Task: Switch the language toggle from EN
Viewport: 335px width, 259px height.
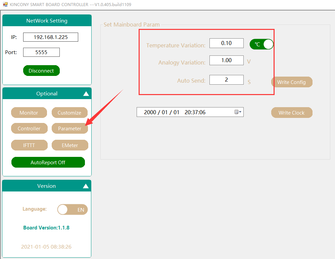Action: 73,210
